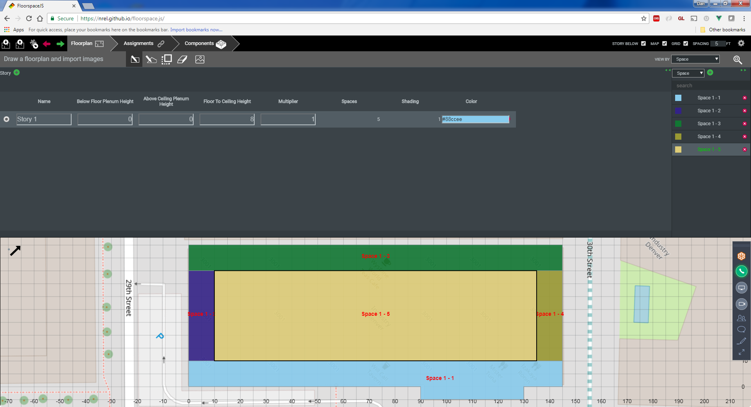
Task: Open the View By dropdown
Action: pos(695,59)
